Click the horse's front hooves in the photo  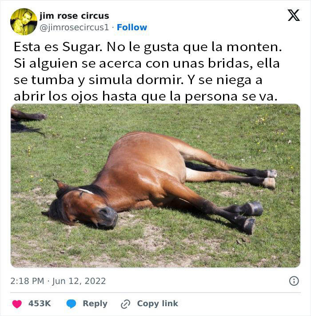[251, 218]
